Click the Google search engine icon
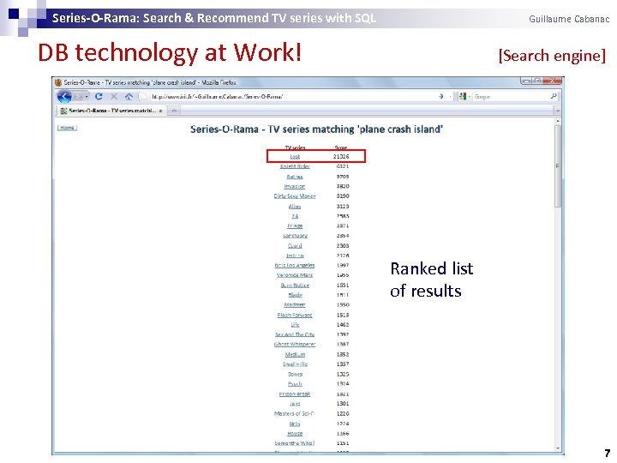Image resolution: width=617 pixels, height=463 pixels. [463, 96]
